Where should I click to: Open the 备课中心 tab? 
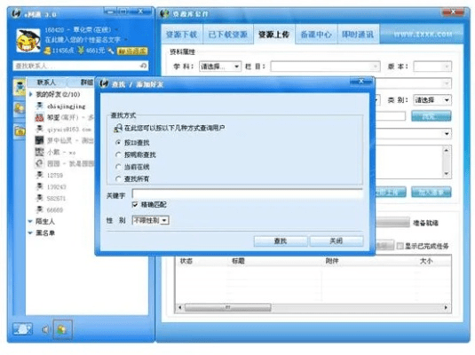[316, 35]
